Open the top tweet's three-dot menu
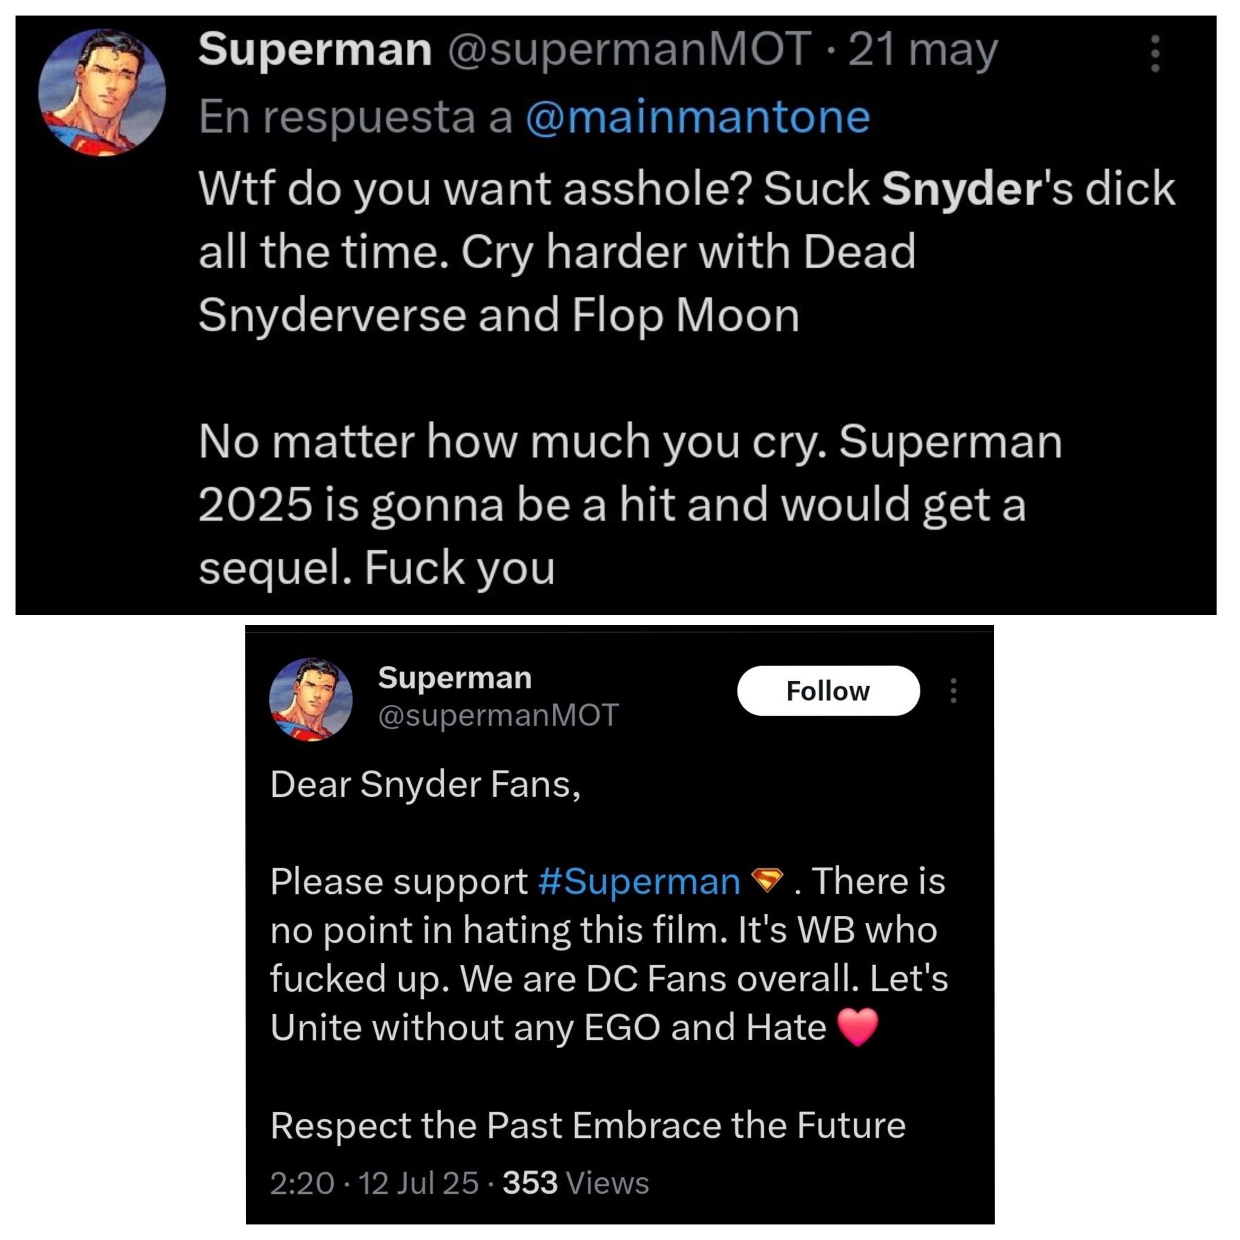The height and width of the screenshot is (1240, 1240). 1155,53
